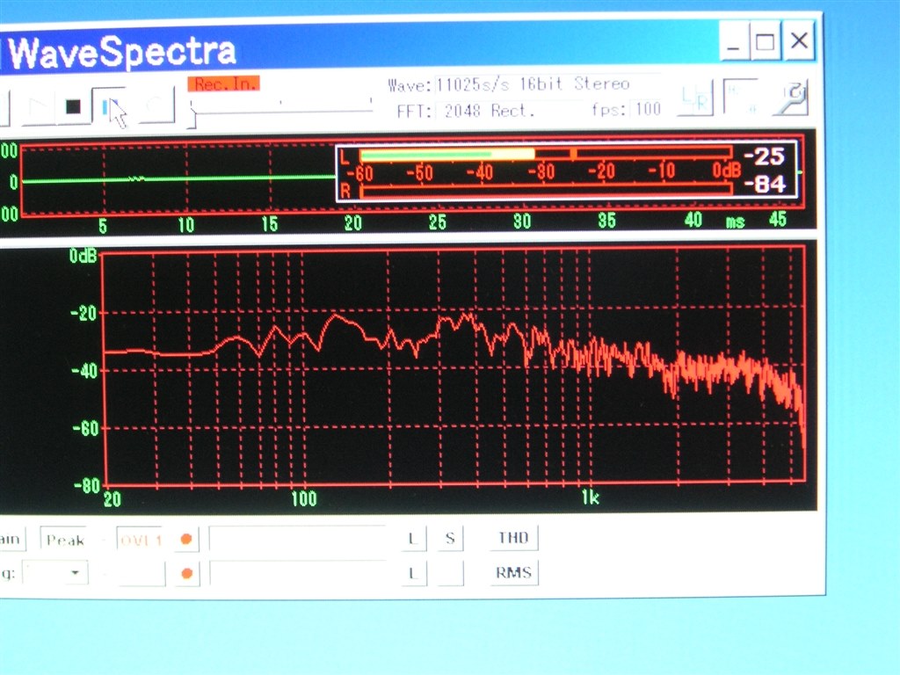Click the orange dot in the lower row

coord(186,573)
